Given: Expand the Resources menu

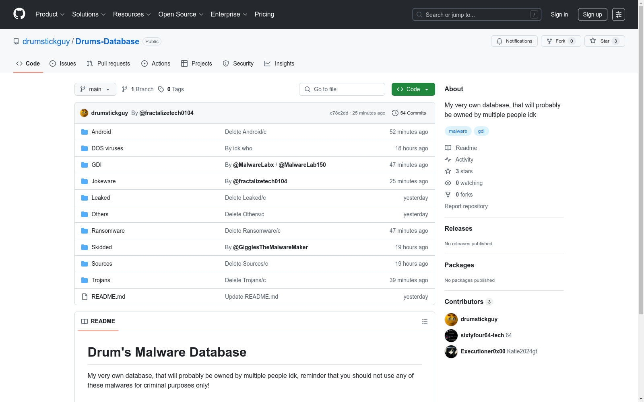Looking at the screenshot, I should (x=132, y=14).
